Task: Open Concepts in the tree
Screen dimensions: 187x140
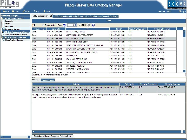Action: click(x=9, y=21)
